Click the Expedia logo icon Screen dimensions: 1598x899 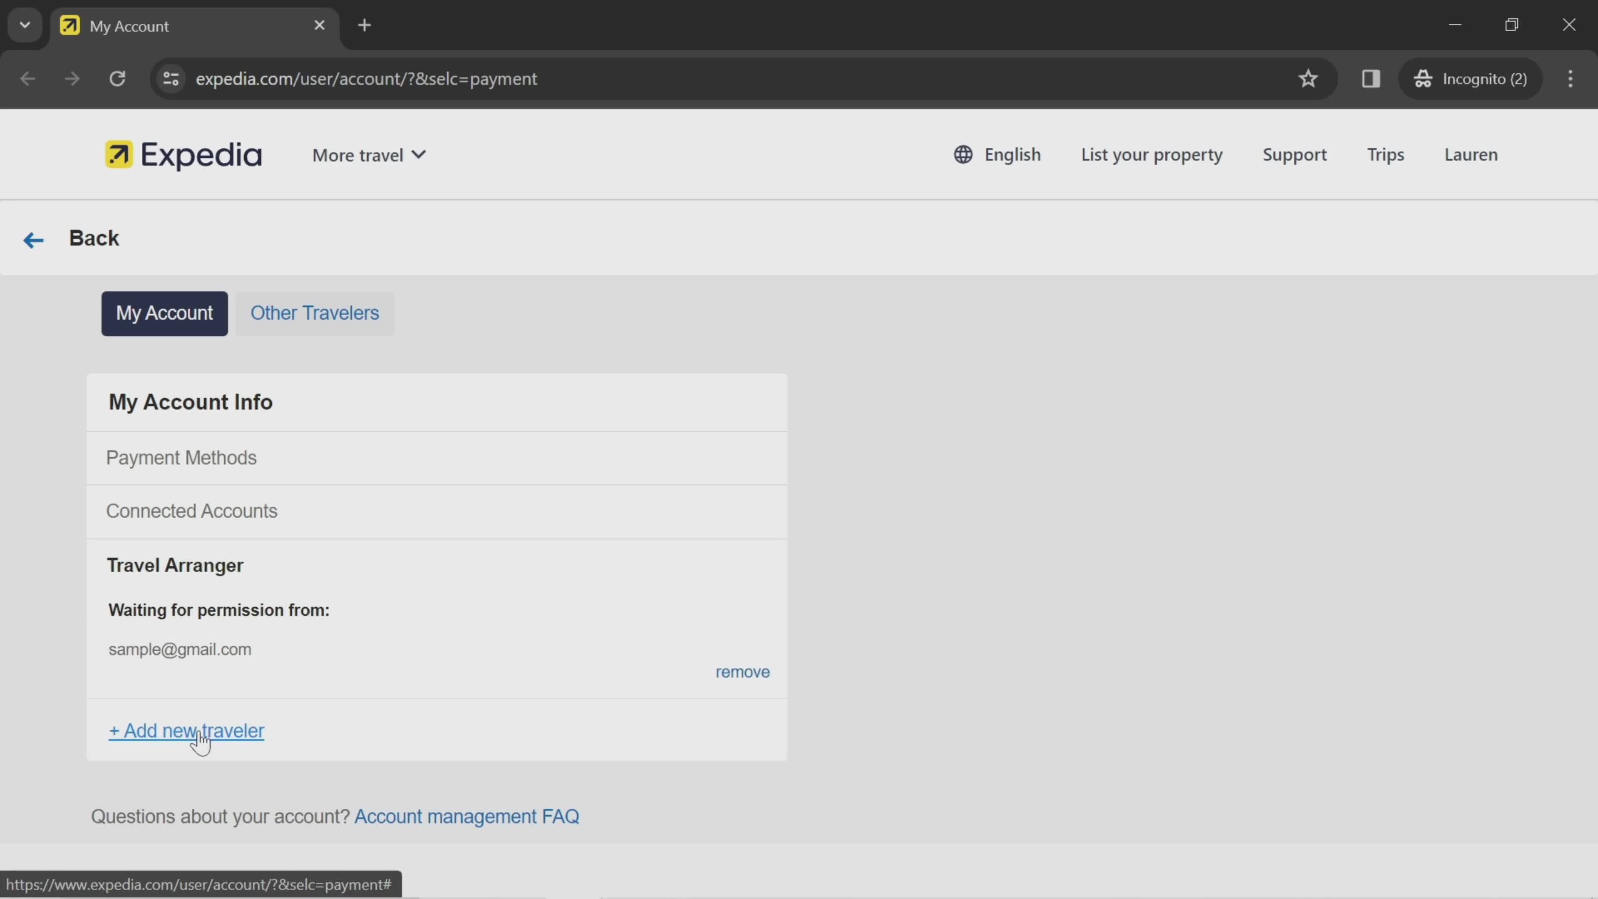(x=117, y=155)
